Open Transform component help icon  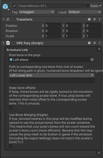tap(89, 19)
